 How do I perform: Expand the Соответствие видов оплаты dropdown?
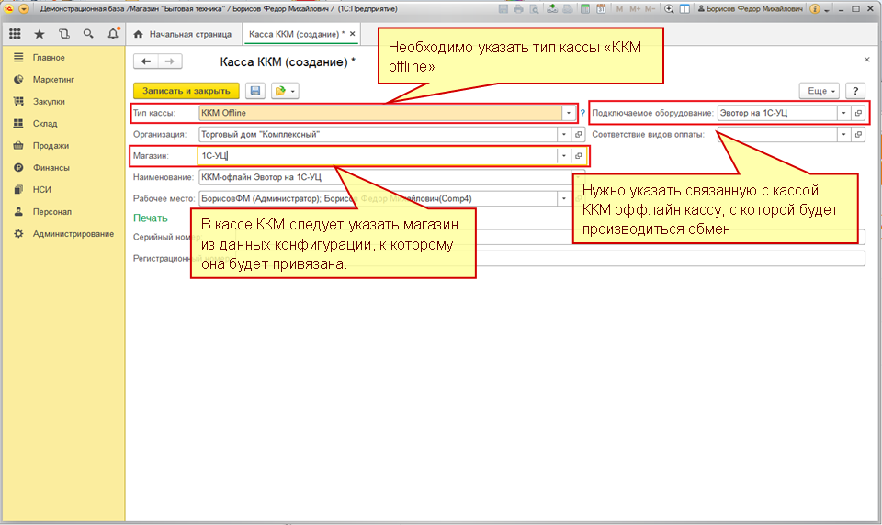pos(843,134)
